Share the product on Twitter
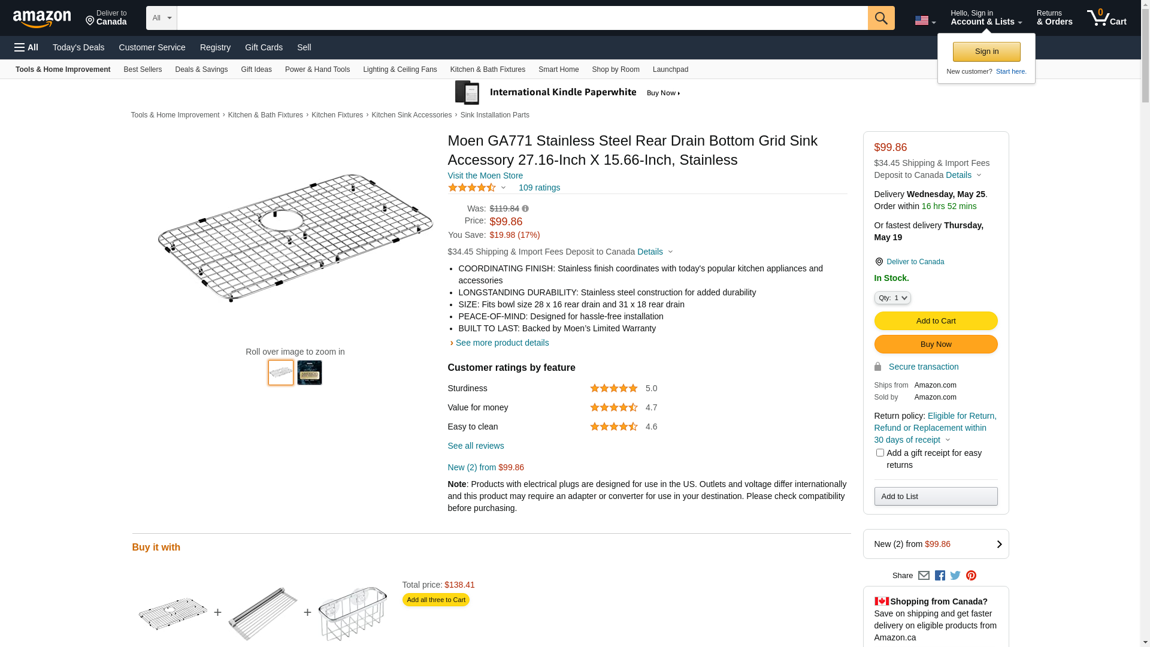The image size is (1150, 647). point(955,576)
